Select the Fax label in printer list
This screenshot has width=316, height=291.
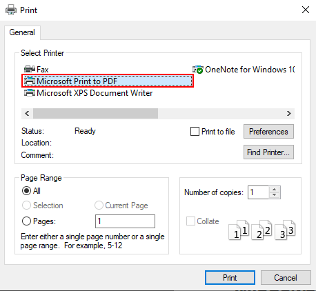point(43,69)
